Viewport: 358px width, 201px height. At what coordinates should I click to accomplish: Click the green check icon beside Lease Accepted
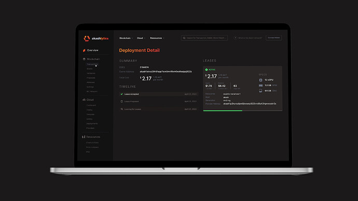click(x=122, y=94)
